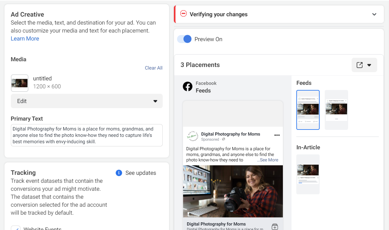The width and height of the screenshot is (389, 230).
Task: Click the Sponsored label in the ad preview
Action: [x=210, y=139]
